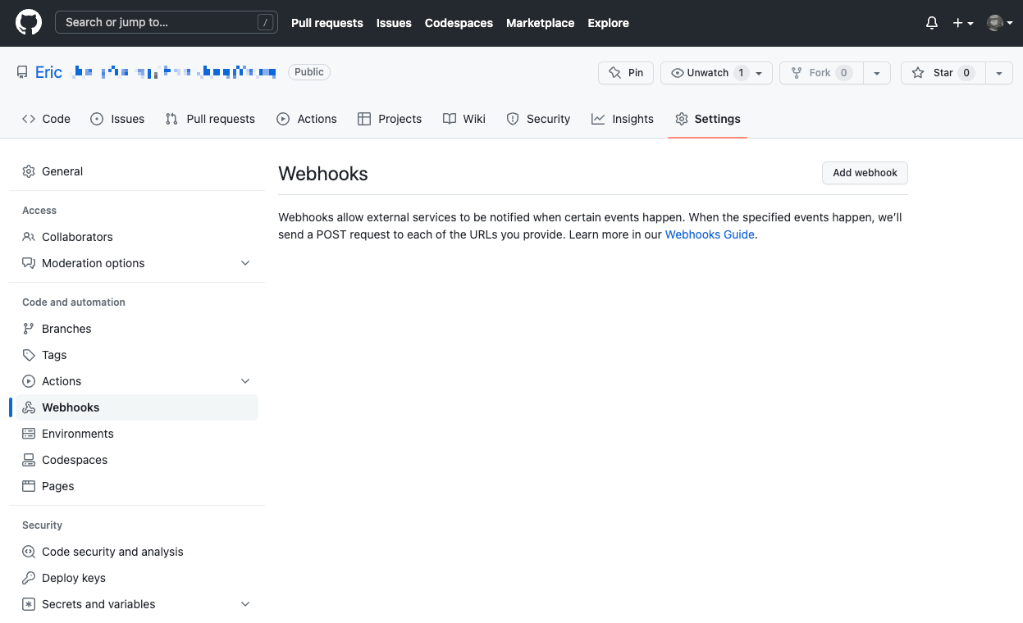Click the Settings tab gear icon

682,119
